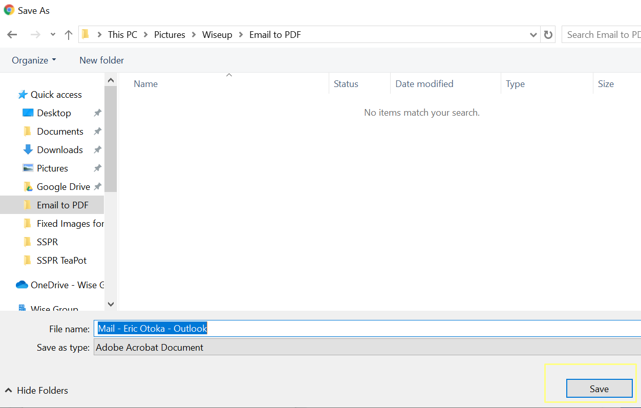Select OneDrive - Wise Group in sidebar

point(67,285)
